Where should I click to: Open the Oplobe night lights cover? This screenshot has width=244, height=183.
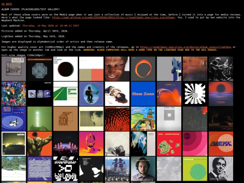pos(14,144)
